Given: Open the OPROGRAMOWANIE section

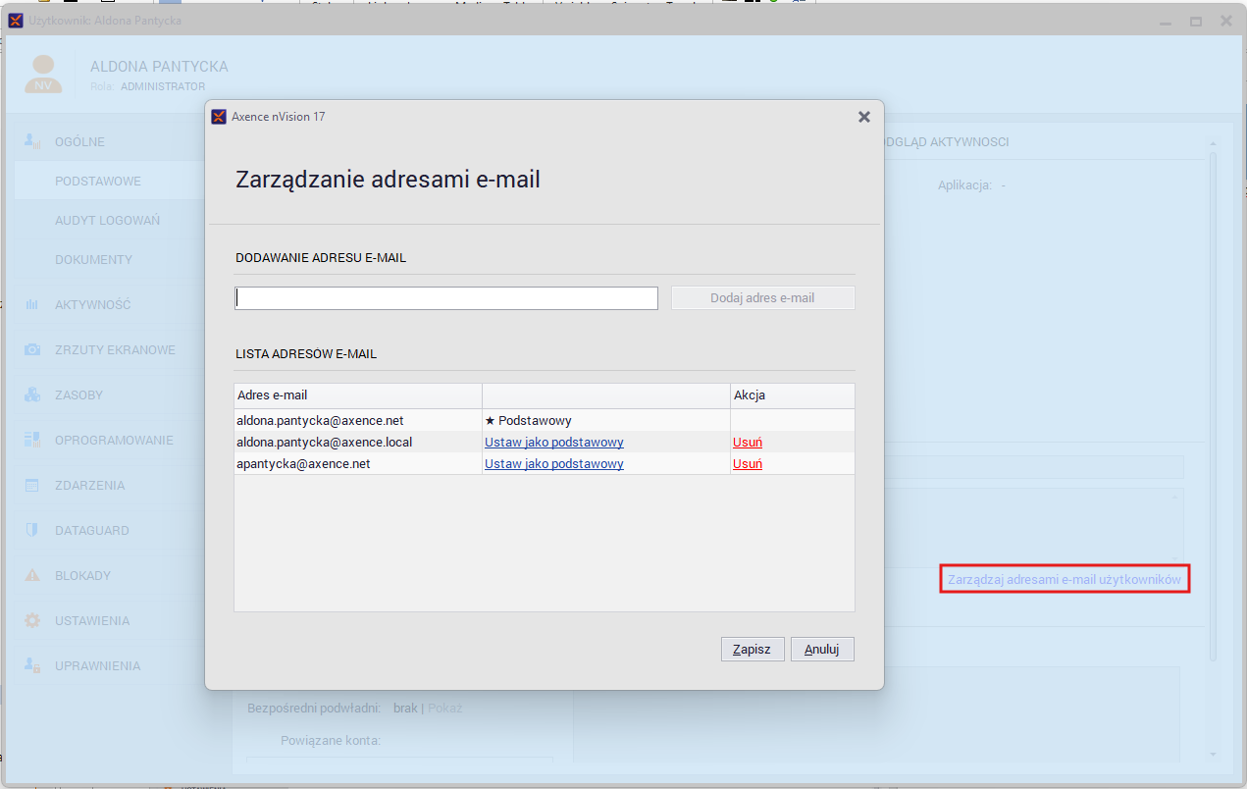Looking at the screenshot, I should tap(114, 441).
